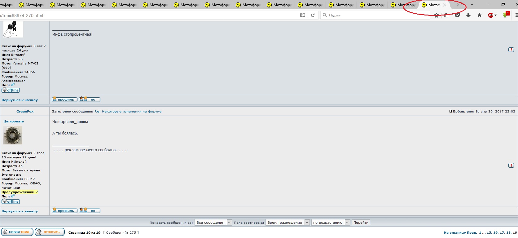Click the 'новая тема' button

click(x=17, y=232)
